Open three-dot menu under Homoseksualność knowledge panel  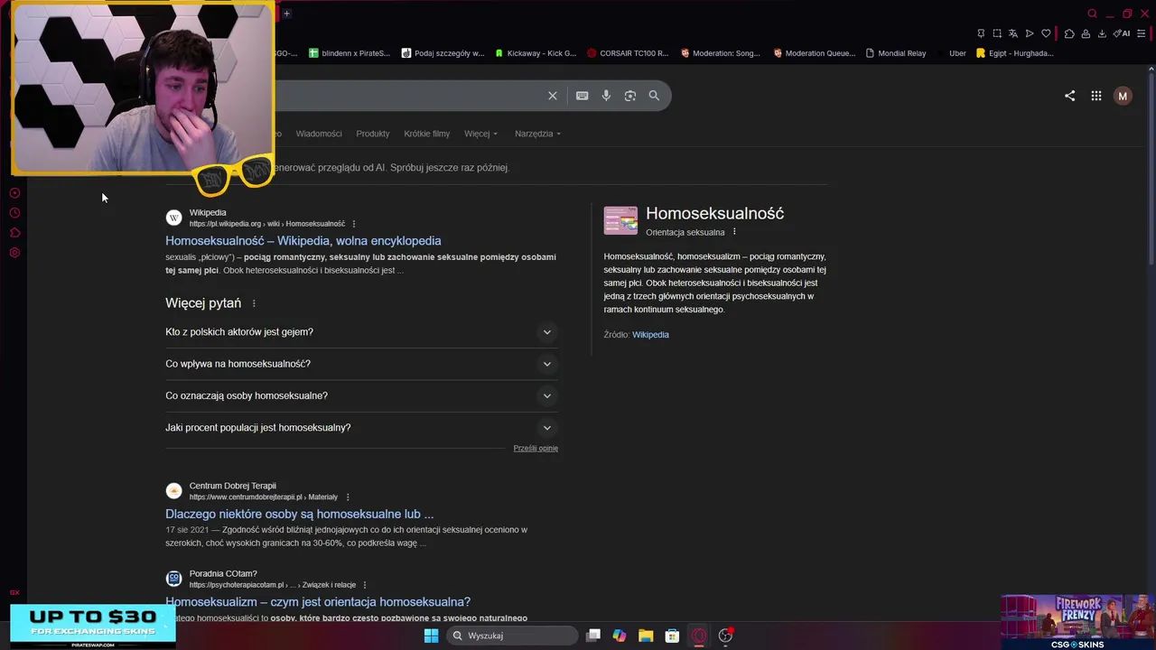pyautogui.click(x=734, y=232)
